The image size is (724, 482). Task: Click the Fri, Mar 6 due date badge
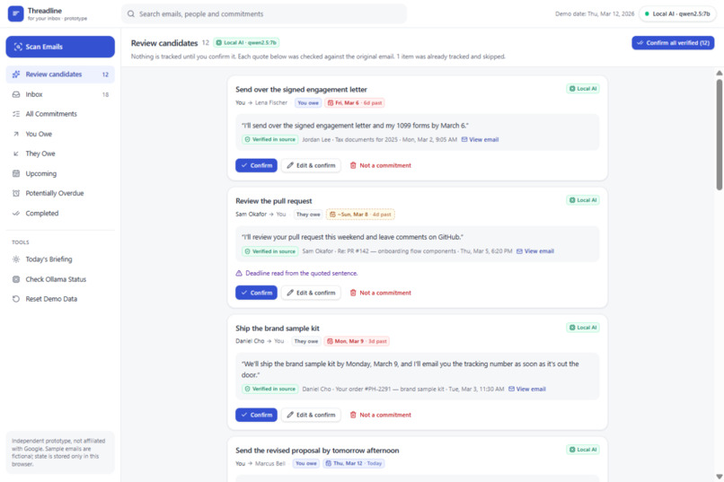coord(355,103)
